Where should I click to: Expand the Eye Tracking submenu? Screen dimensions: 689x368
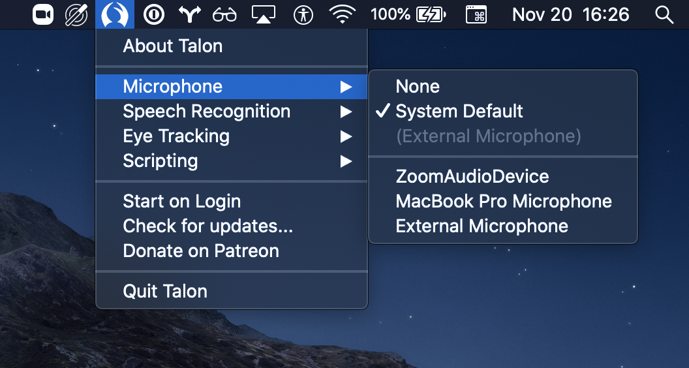pos(176,136)
